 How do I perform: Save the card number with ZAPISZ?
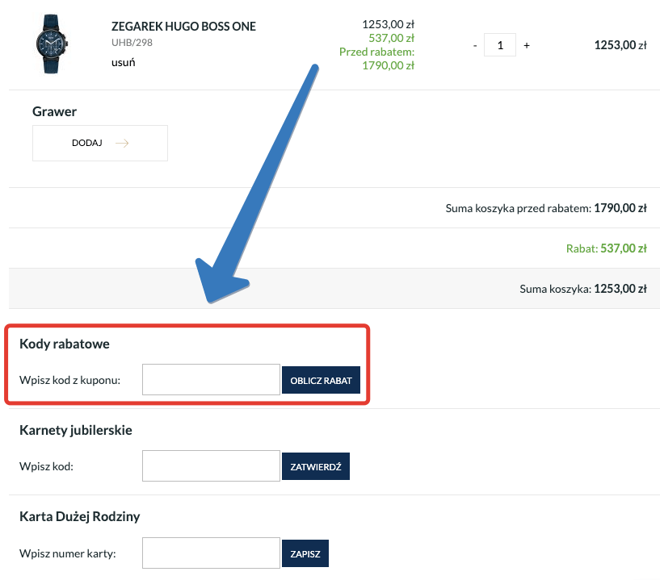pos(305,553)
